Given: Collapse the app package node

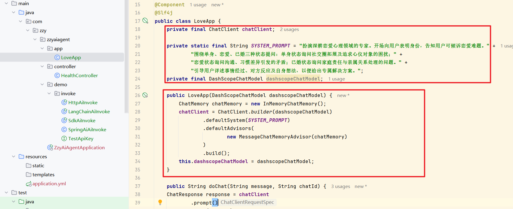Looking at the screenshot, I should (42, 48).
